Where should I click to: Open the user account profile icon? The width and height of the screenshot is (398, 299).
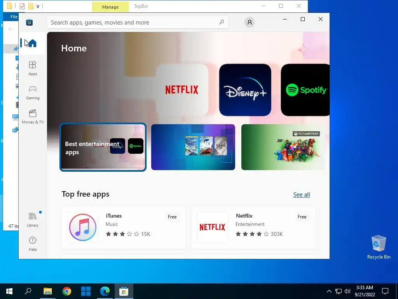click(250, 22)
